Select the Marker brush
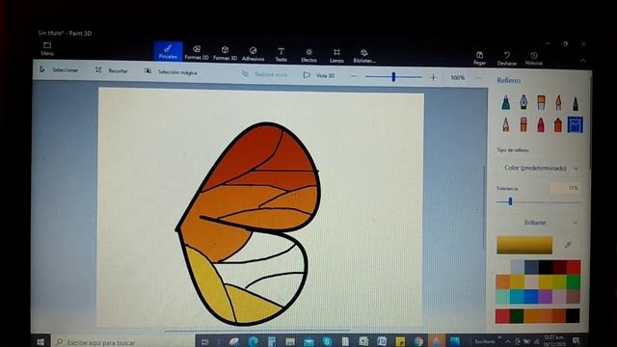Viewport: 617px width, 347px height. click(x=505, y=103)
